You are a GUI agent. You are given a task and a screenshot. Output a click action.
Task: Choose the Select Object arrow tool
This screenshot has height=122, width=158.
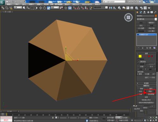(24, 8)
